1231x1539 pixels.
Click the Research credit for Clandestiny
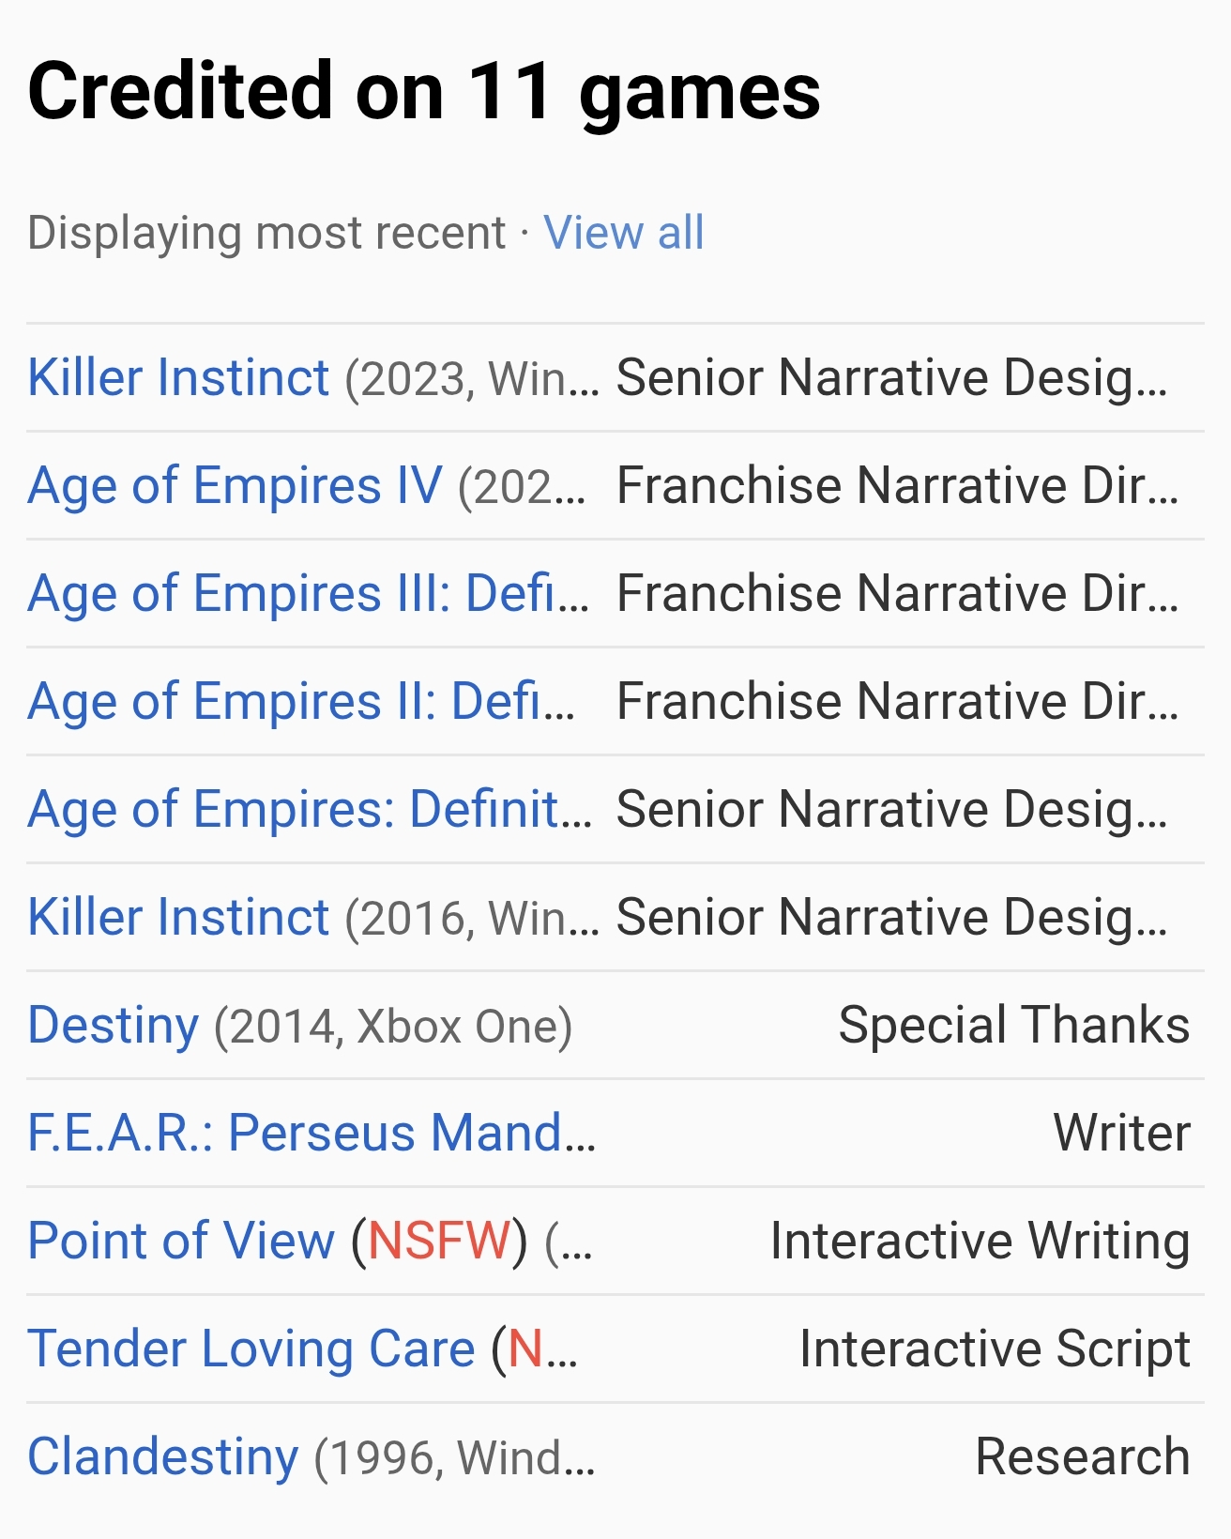click(x=1082, y=1457)
